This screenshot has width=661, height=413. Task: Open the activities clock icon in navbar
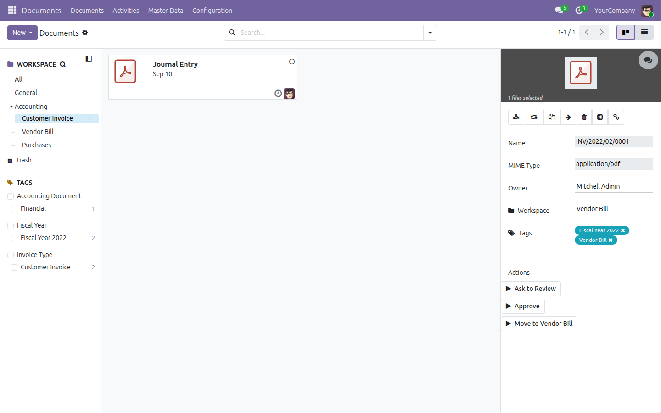(x=579, y=10)
